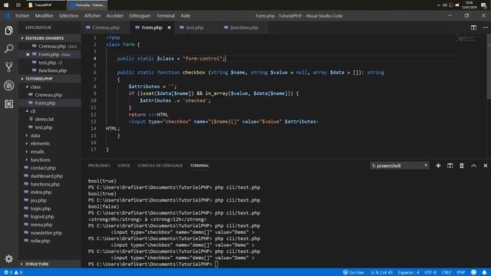Open the Afficher menu
Screen dimensions: 491x276
click(x=92, y=15)
